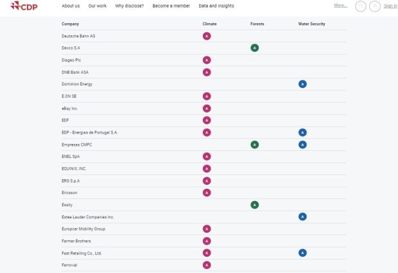The image size is (398, 273).
Task: Select EQUINIX, INC. company name
Action: click(74, 169)
